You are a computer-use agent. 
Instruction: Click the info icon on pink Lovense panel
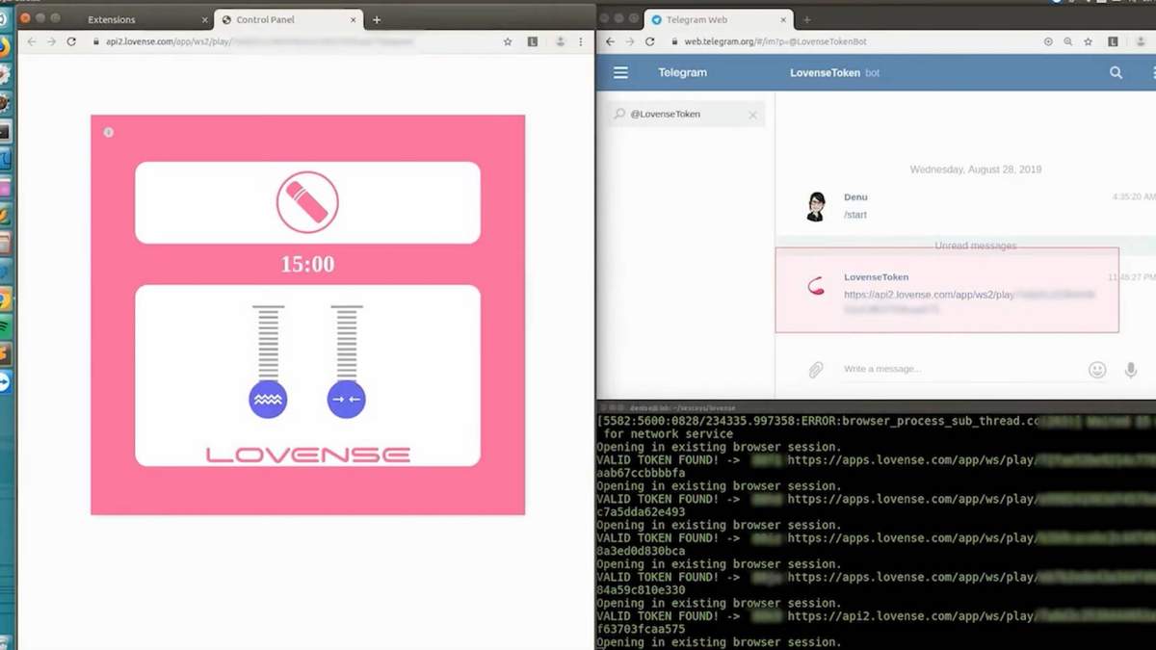click(x=108, y=132)
